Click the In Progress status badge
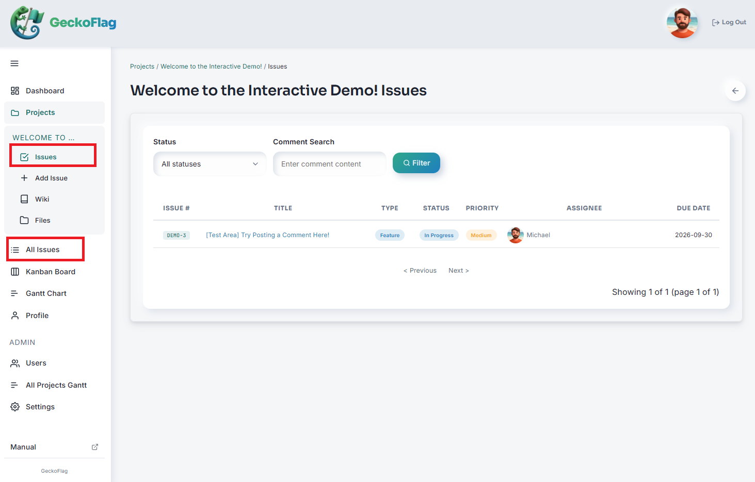The image size is (755, 482). (x=439, y=235)
